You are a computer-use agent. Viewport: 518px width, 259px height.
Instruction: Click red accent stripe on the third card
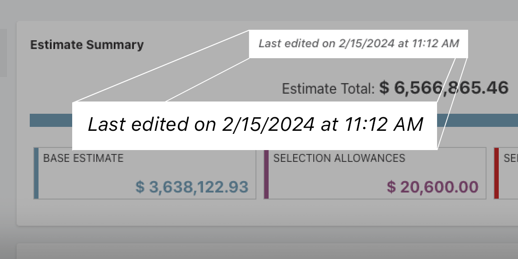click(496, 173)
